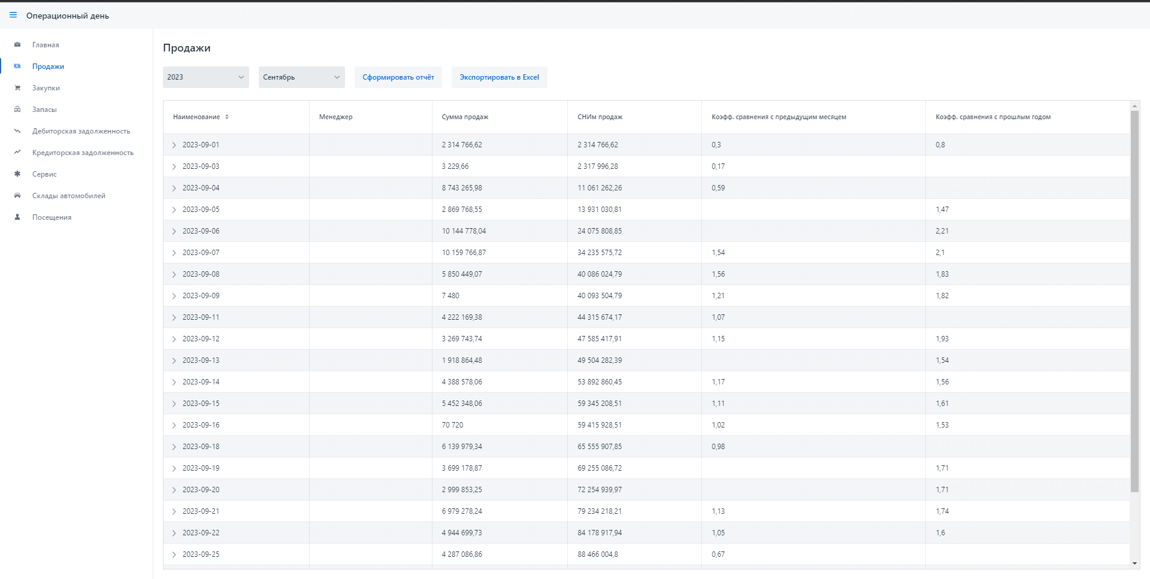Toggle the hamburger menu icon

click(x=13, y=15)
